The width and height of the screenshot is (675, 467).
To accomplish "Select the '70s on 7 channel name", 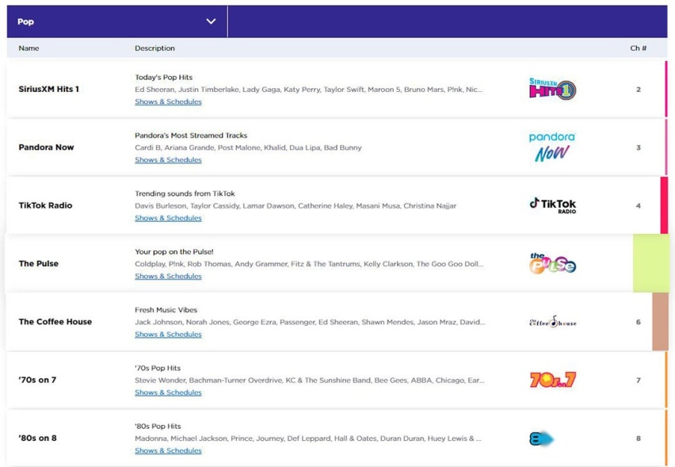I will 37,380.
